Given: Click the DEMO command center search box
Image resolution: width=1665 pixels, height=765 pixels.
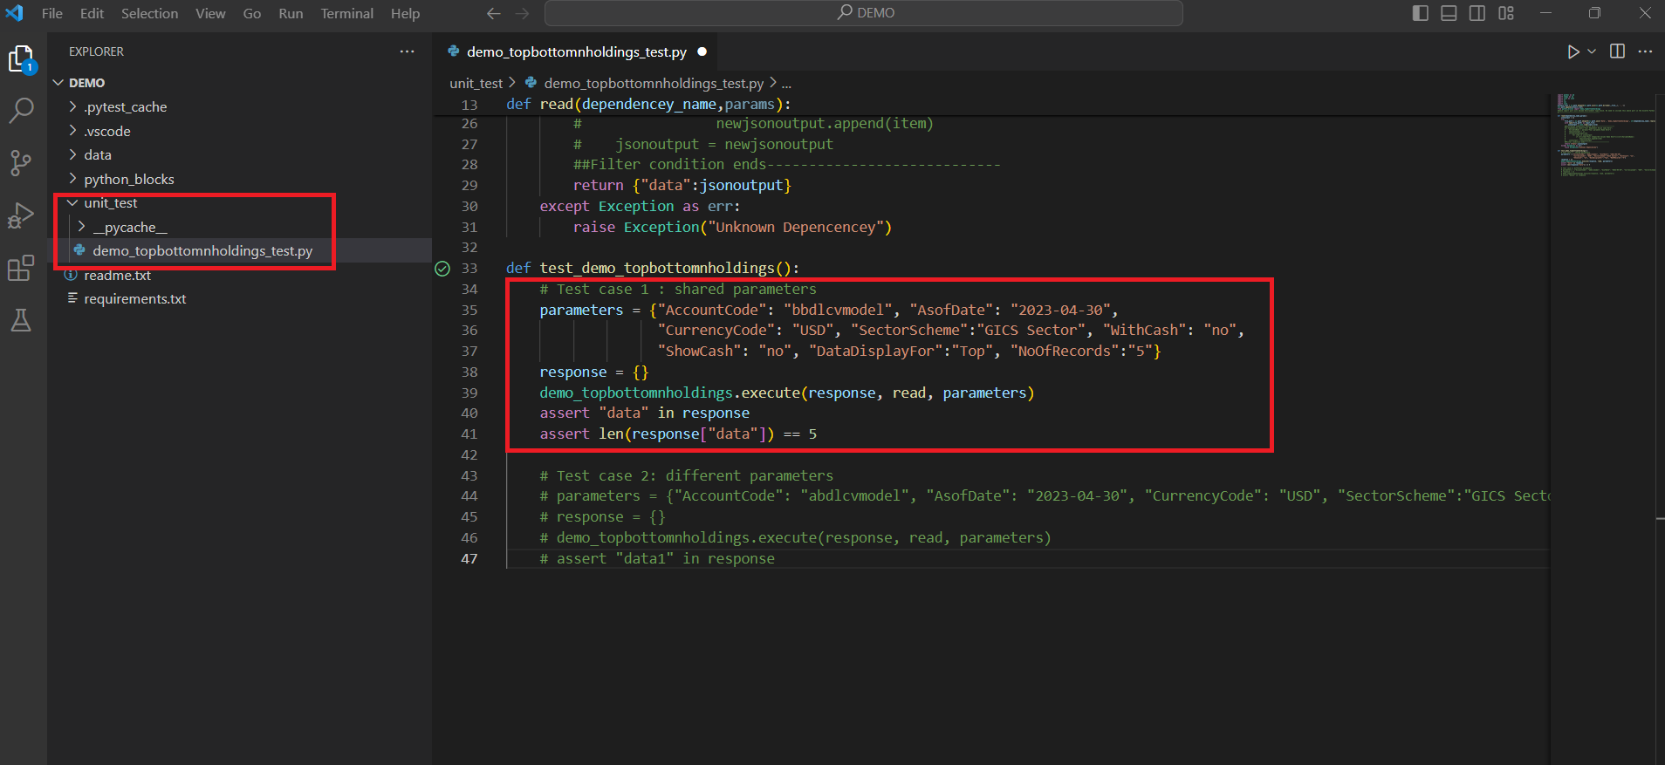Looking at the screenshot, I should [x=864, y=13].
